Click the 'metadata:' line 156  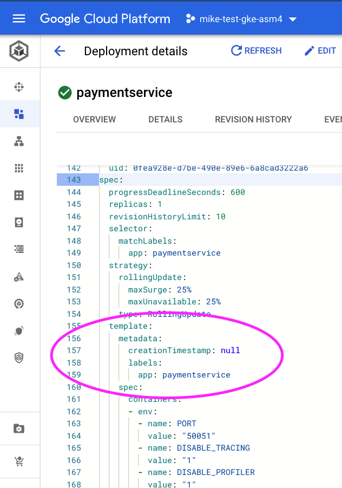(140, 339)
